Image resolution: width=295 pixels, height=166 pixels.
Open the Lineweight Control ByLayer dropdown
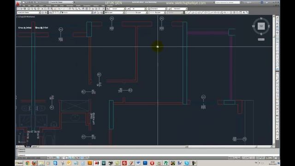(157, 12)
